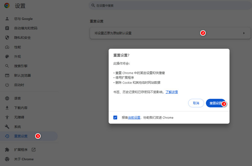Click the 停用扩展程序 bullet text

tap(124, 78)
